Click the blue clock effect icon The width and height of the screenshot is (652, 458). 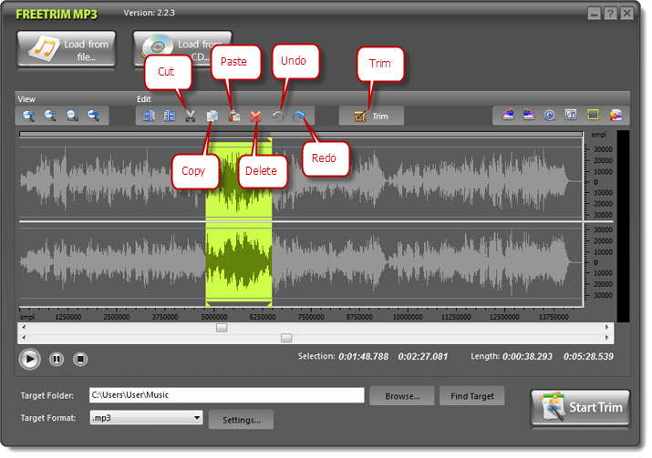(550, 115)
